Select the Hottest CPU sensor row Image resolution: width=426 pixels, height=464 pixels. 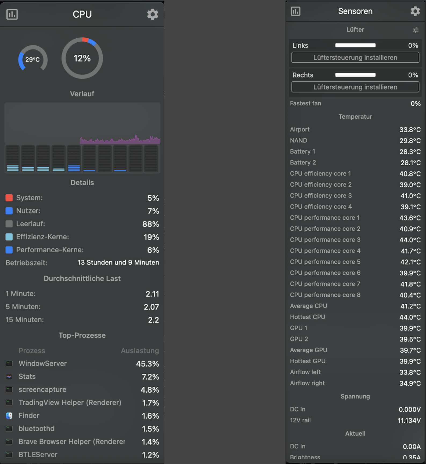(x=355, y=317)
